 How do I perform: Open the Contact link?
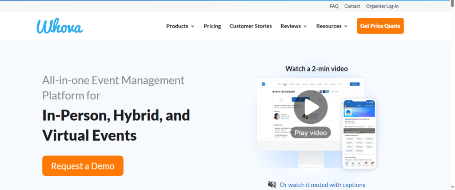[352, 6]
